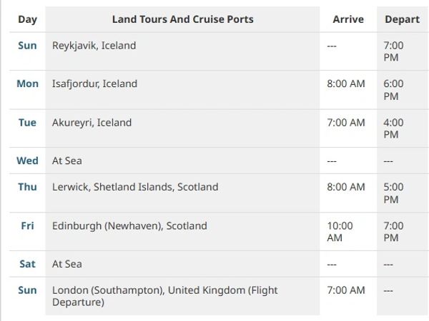Click the Wed day label

(27, 161)
